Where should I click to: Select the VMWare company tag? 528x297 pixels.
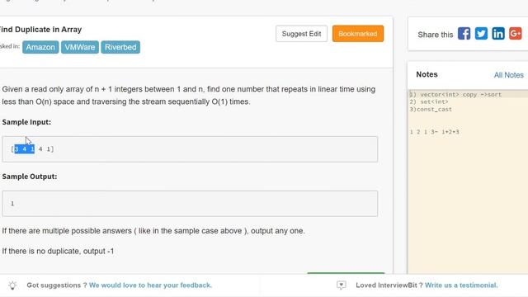80,47
